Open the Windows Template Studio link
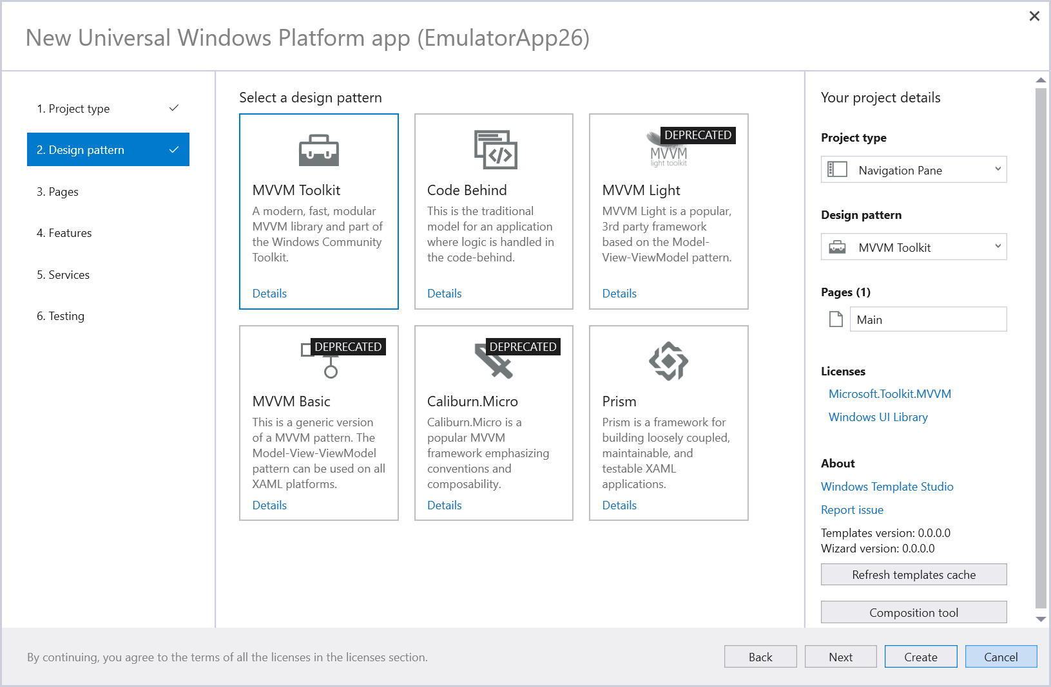The width and height of the screenshot is (1051, 687). 887,487
